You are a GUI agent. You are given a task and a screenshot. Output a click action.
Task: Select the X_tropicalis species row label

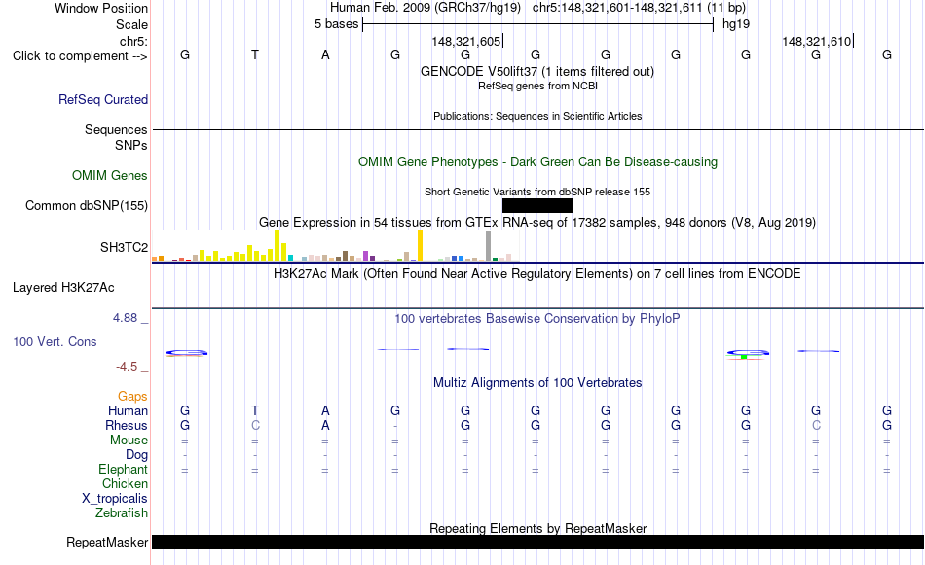tap(115, 499)
